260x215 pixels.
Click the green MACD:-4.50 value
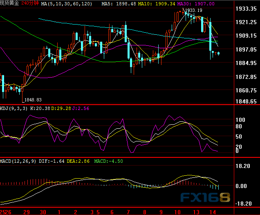point(110,161)
